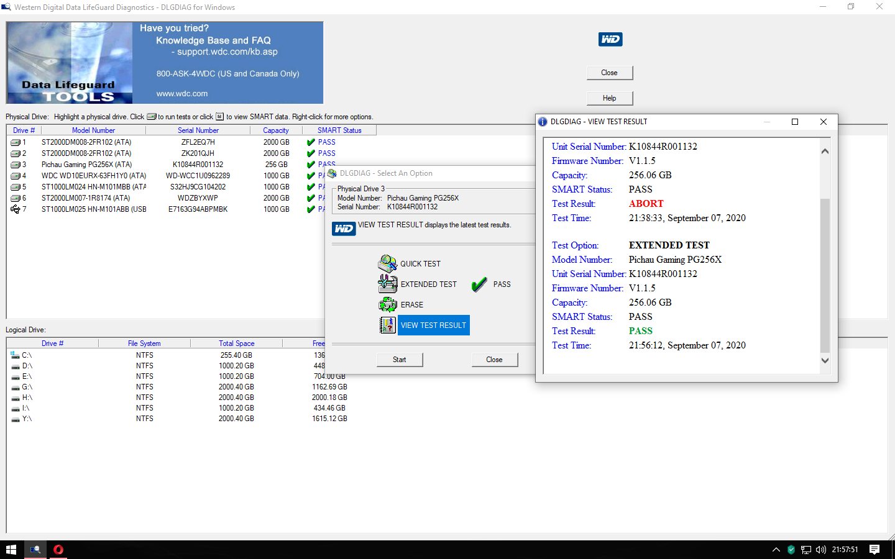Open Opera browser from taskbar
Viewport: 895px width, 559px height.
pos(58,550)
